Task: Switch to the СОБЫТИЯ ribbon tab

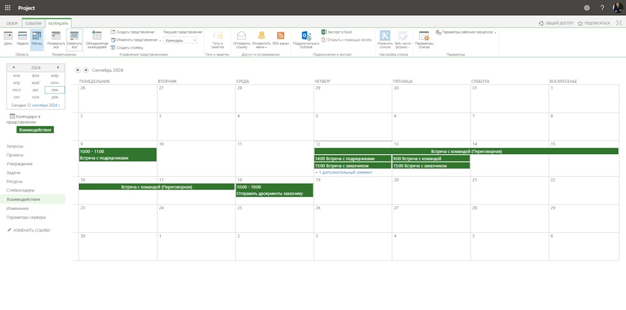Action: [x=33, y=23]
